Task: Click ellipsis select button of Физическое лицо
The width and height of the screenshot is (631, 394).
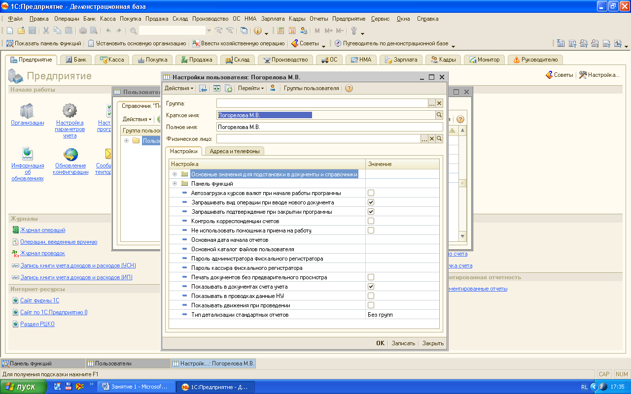Action: (424, 139)
